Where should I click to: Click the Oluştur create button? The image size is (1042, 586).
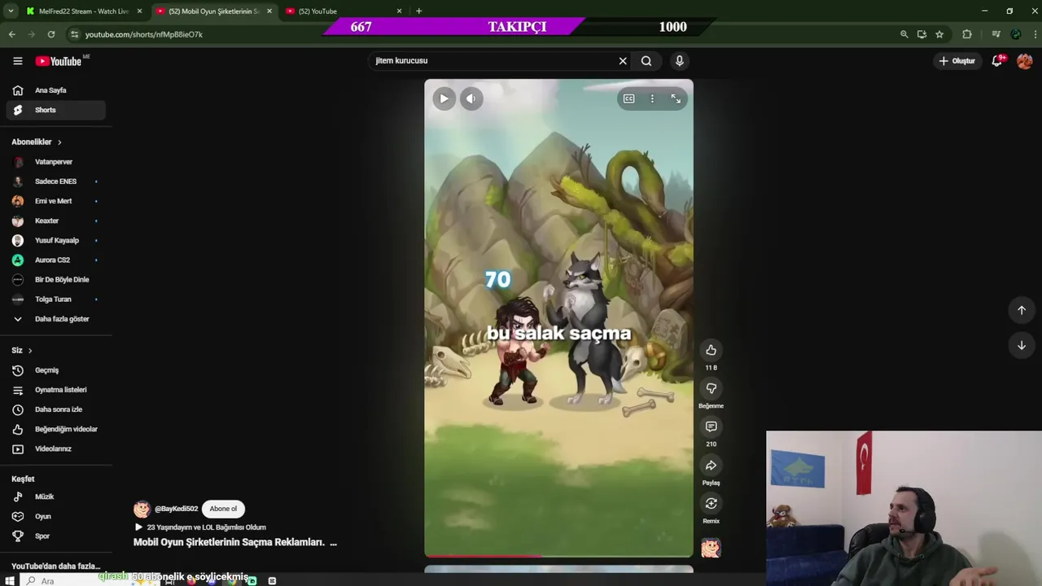click(957, 61)
